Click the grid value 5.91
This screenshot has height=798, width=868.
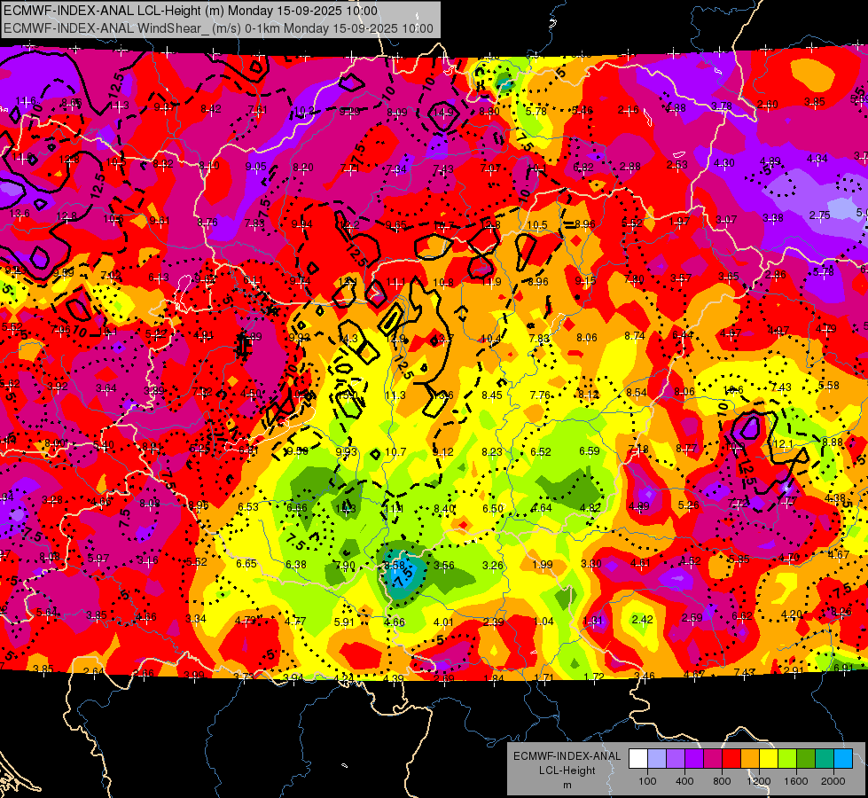(x=344, y=622)
